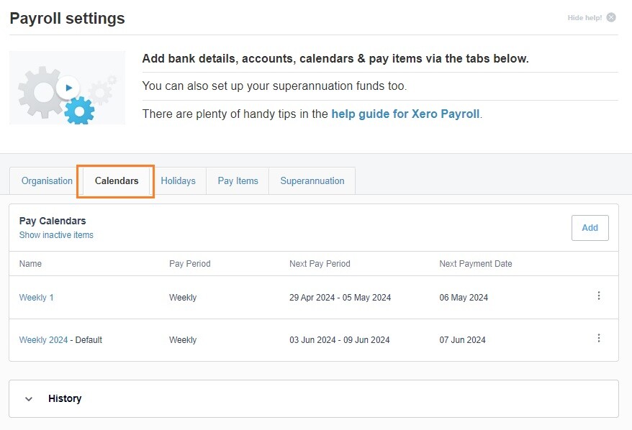
Task: Dismiss the help panel with the X icon
Action: coord(610,17)
